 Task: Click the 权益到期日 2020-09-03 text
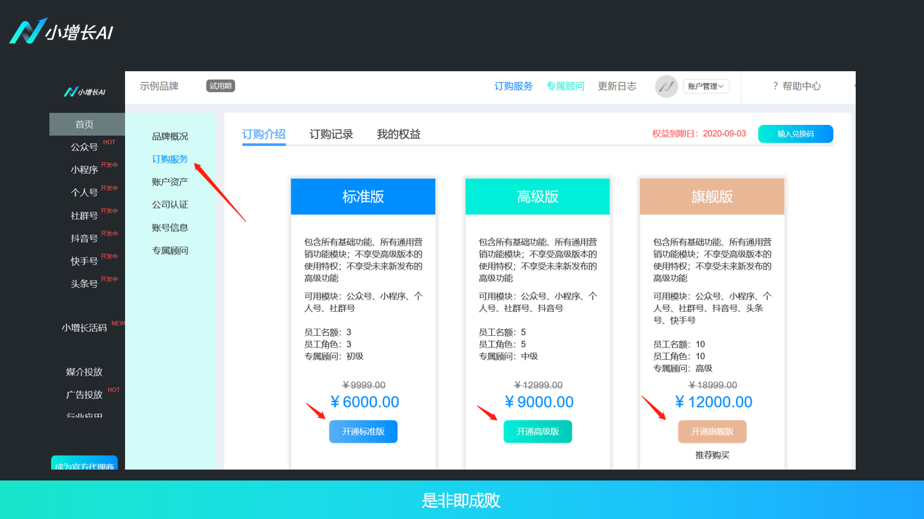click(x=699, y=134)
